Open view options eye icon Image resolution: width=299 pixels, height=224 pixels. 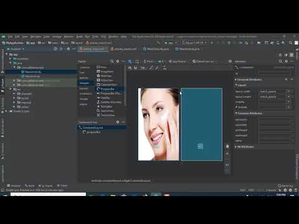pos(130,68)
